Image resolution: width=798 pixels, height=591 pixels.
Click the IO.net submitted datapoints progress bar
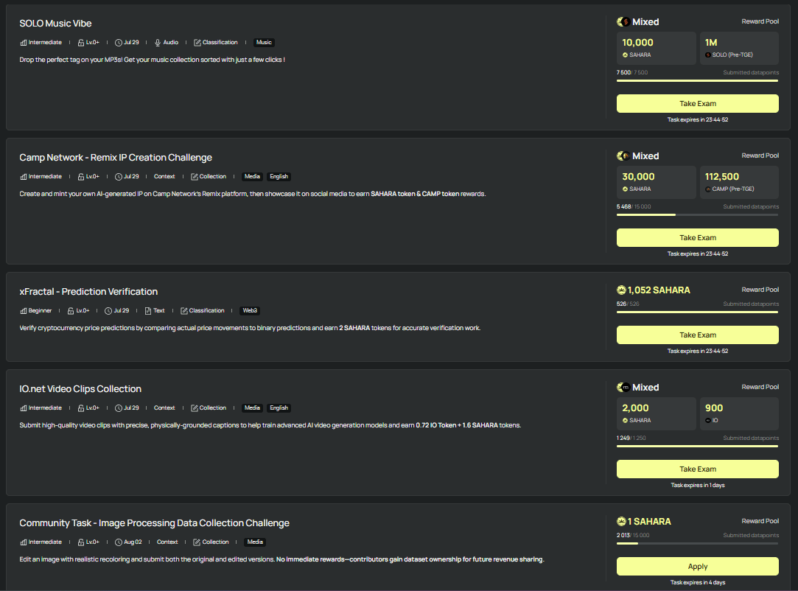click(697, 447)
